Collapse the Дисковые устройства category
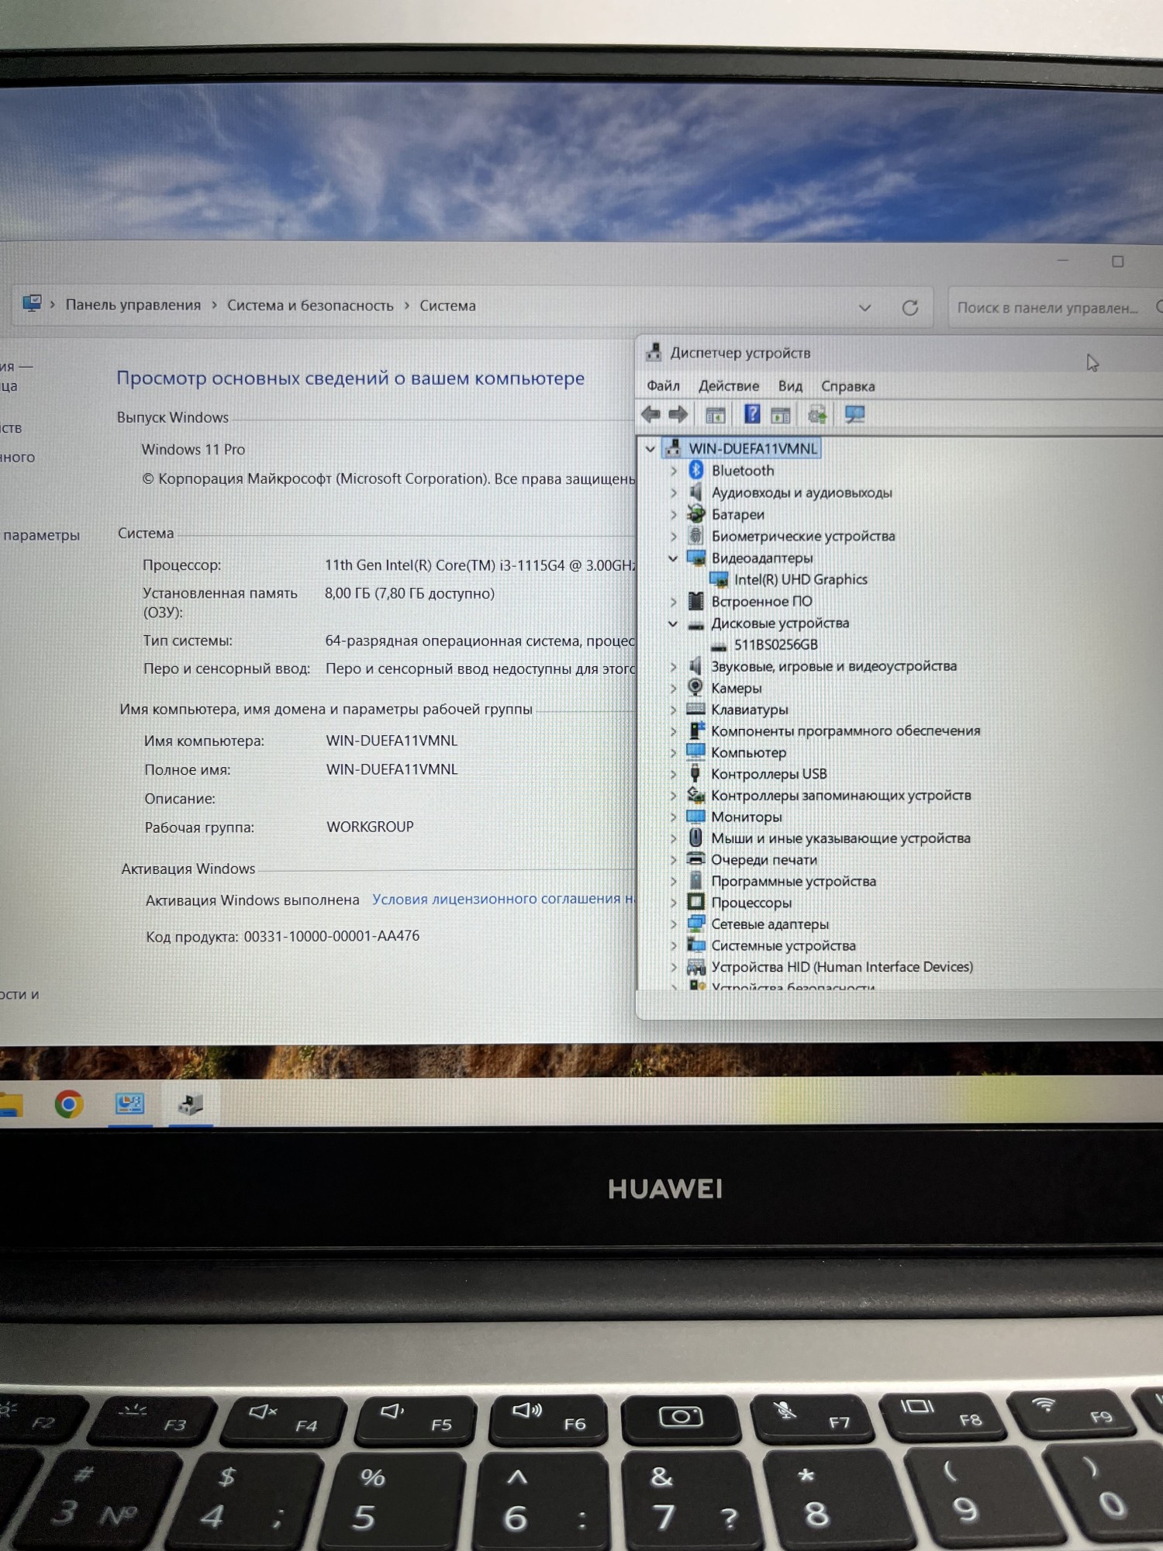Screen dimensions: 1163x1551 pyautogui.click(x=672, y=623)
